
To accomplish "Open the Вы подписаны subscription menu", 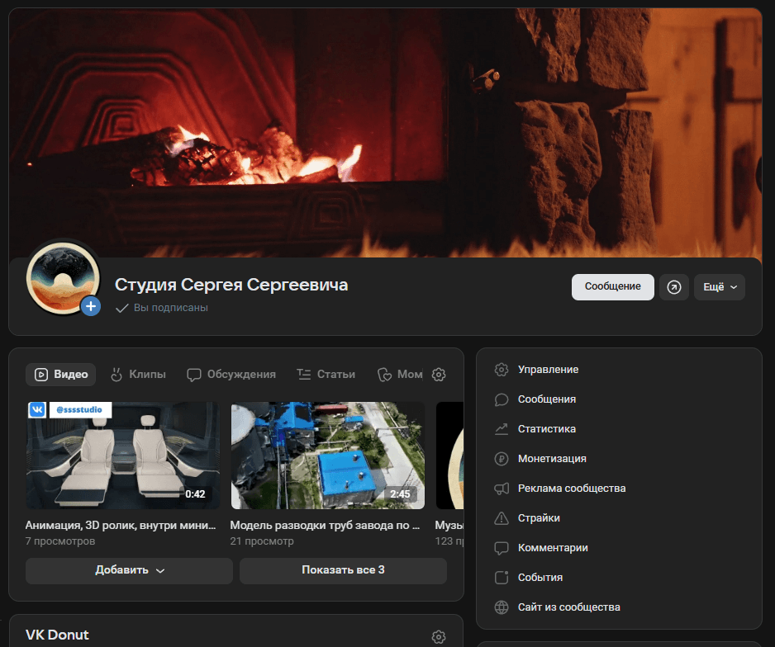I will [x=162, y=308].
